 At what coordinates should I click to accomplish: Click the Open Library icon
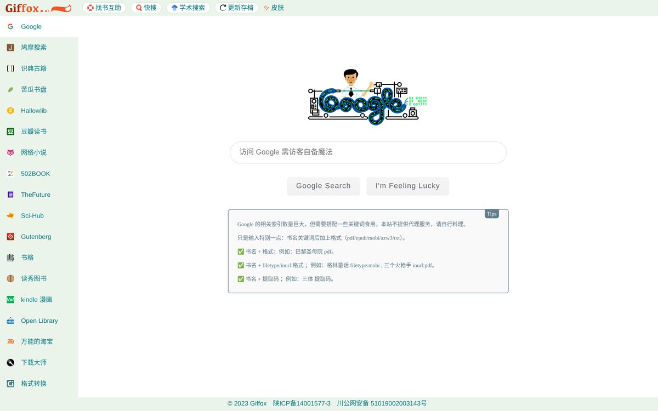click(x=10, y=321)
